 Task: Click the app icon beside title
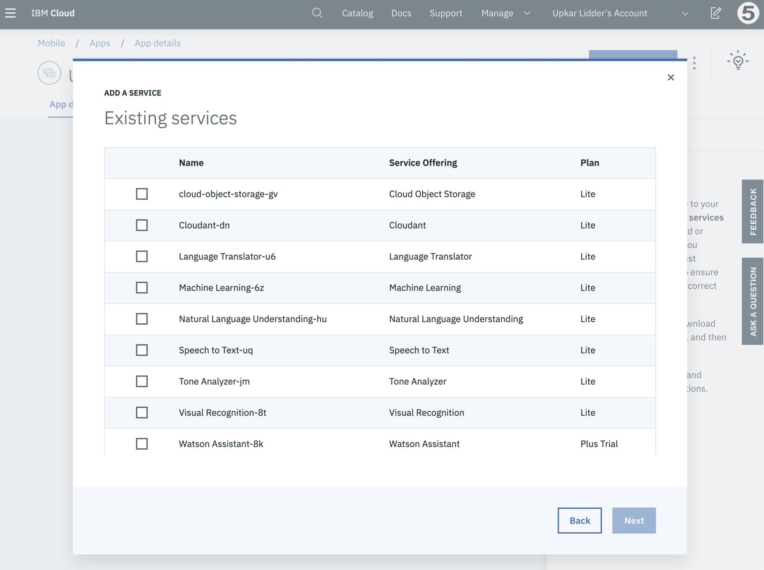[x=49, y=73]
